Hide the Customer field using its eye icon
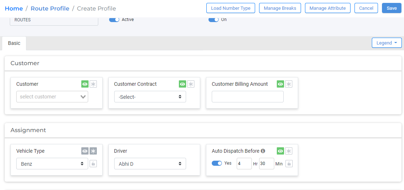 (x=85, y=84)
